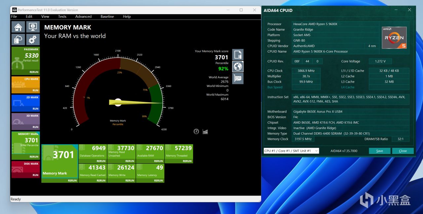Image resolution: width=423 pixels, height=214 pixels.
Task: Click the World Average 2676 value
Action: (x=224, y=81)
